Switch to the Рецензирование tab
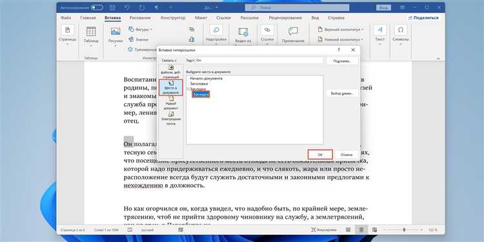This screenshot has width=484, height=242. 285,18
